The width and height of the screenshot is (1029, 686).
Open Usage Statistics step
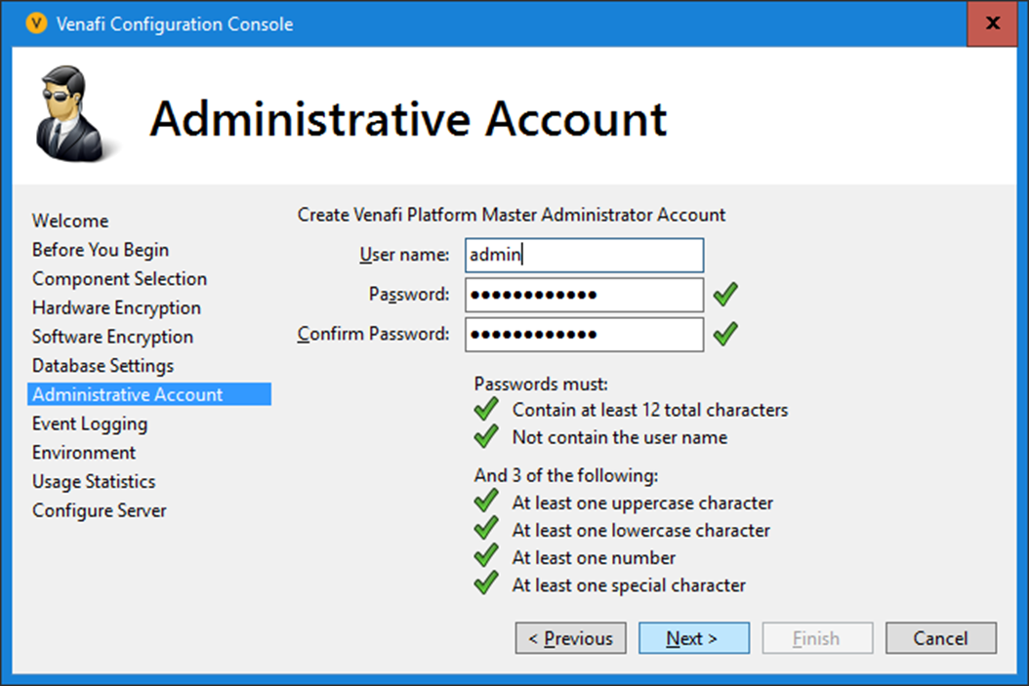[x=94, y=482]
